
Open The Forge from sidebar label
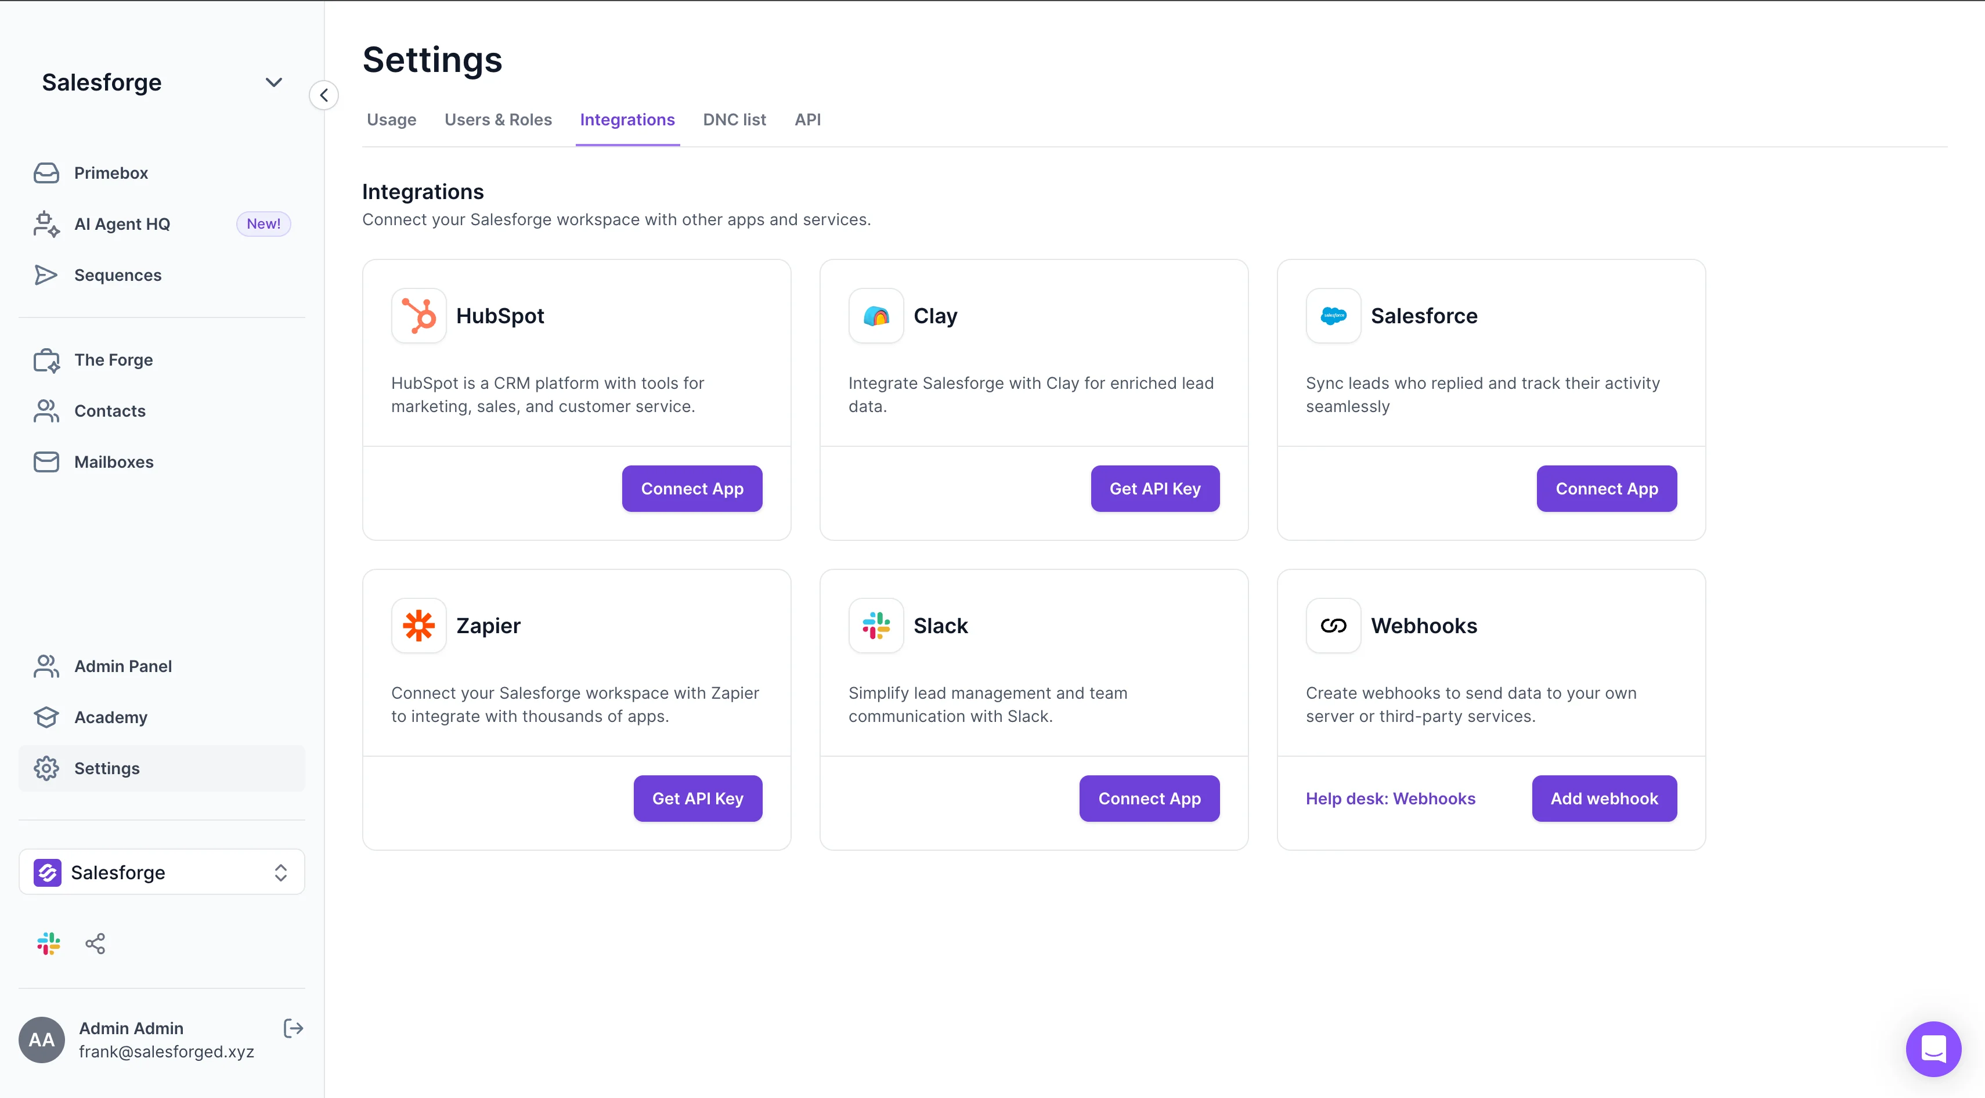(x=113, y=360)
